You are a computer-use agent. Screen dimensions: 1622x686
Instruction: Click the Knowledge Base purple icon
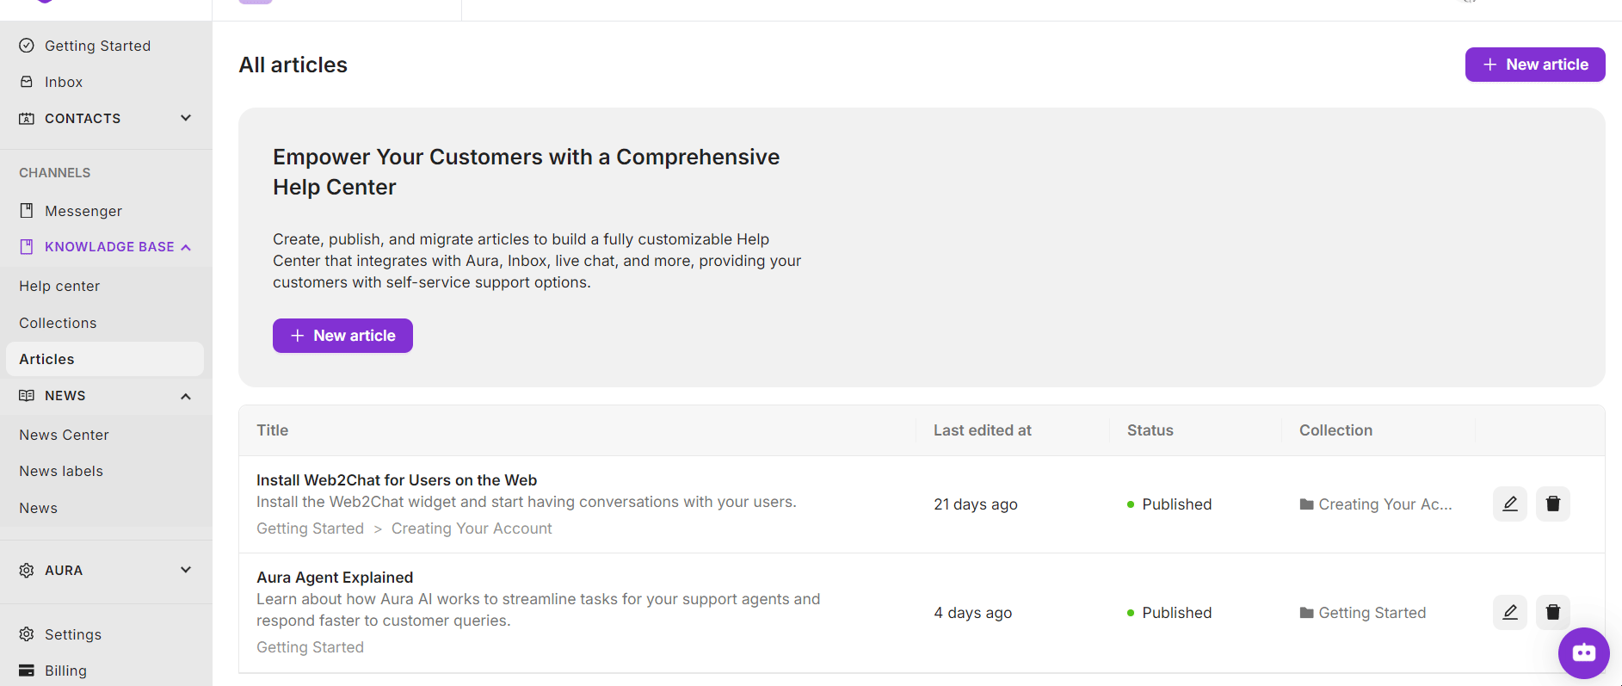pos(27,247)
